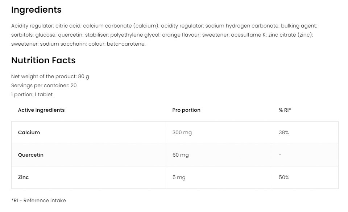Click the 1 portion: 1 tablet line
The image size is (348, 212).
[32, 94]
